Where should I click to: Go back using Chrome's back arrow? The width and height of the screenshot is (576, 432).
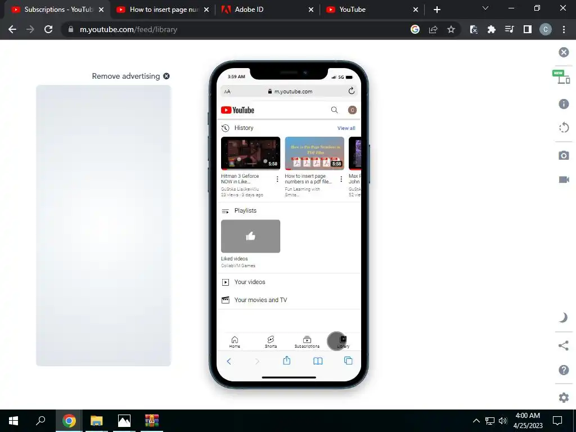(x=12, y=29)
